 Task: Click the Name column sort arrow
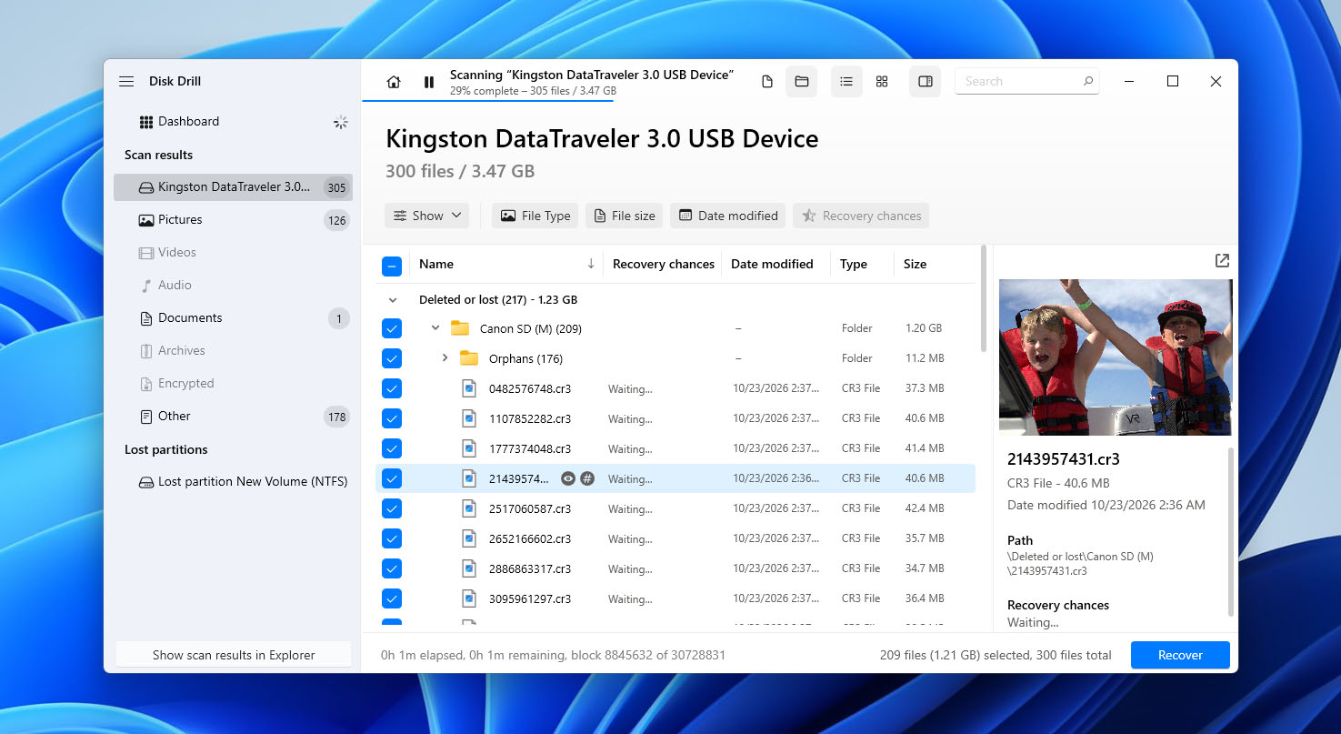click(x=591, y=264)
